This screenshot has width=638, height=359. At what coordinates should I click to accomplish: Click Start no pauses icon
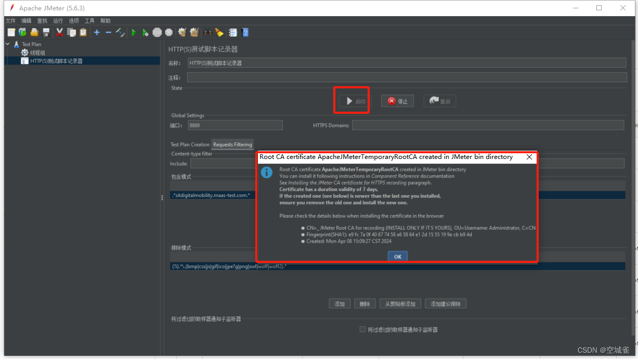click(146, 32)
